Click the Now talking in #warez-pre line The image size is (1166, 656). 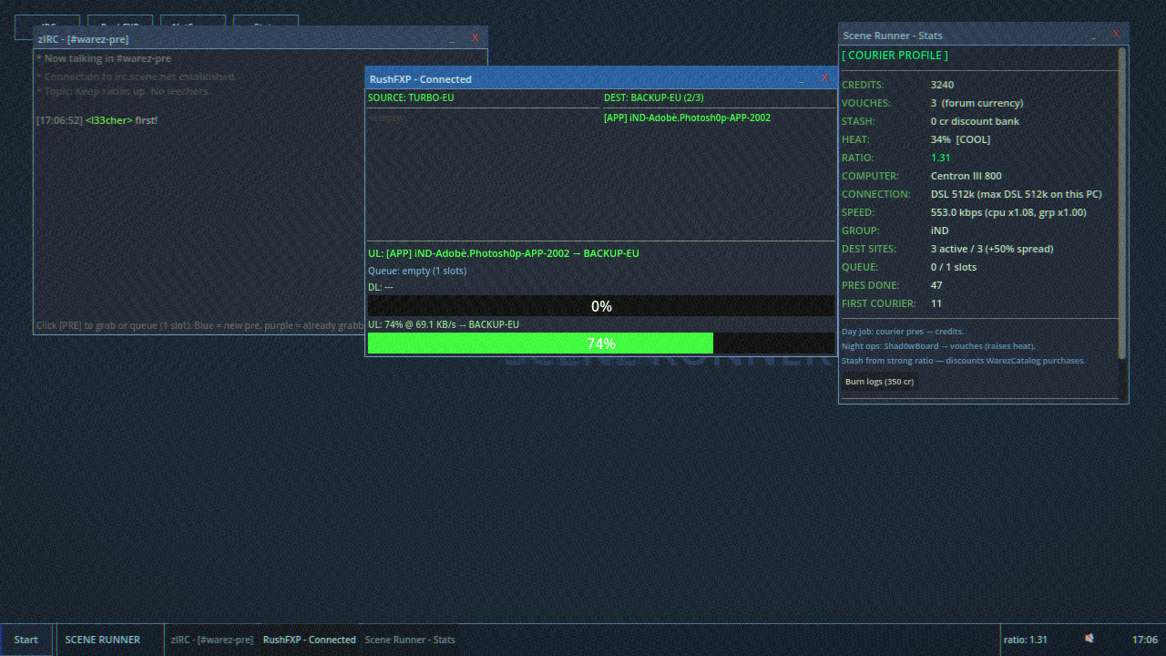[x=104, y=58]
